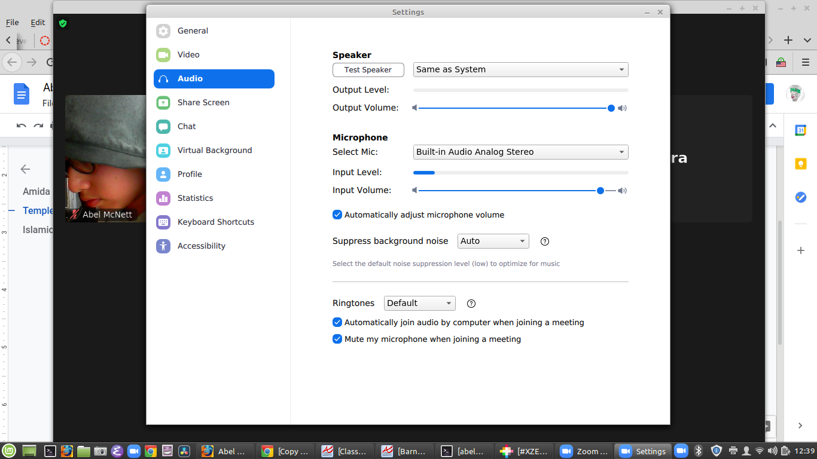Click the clock showing 12:39
The width and height of the screenshot is (817, 459).
pos(805,451)
